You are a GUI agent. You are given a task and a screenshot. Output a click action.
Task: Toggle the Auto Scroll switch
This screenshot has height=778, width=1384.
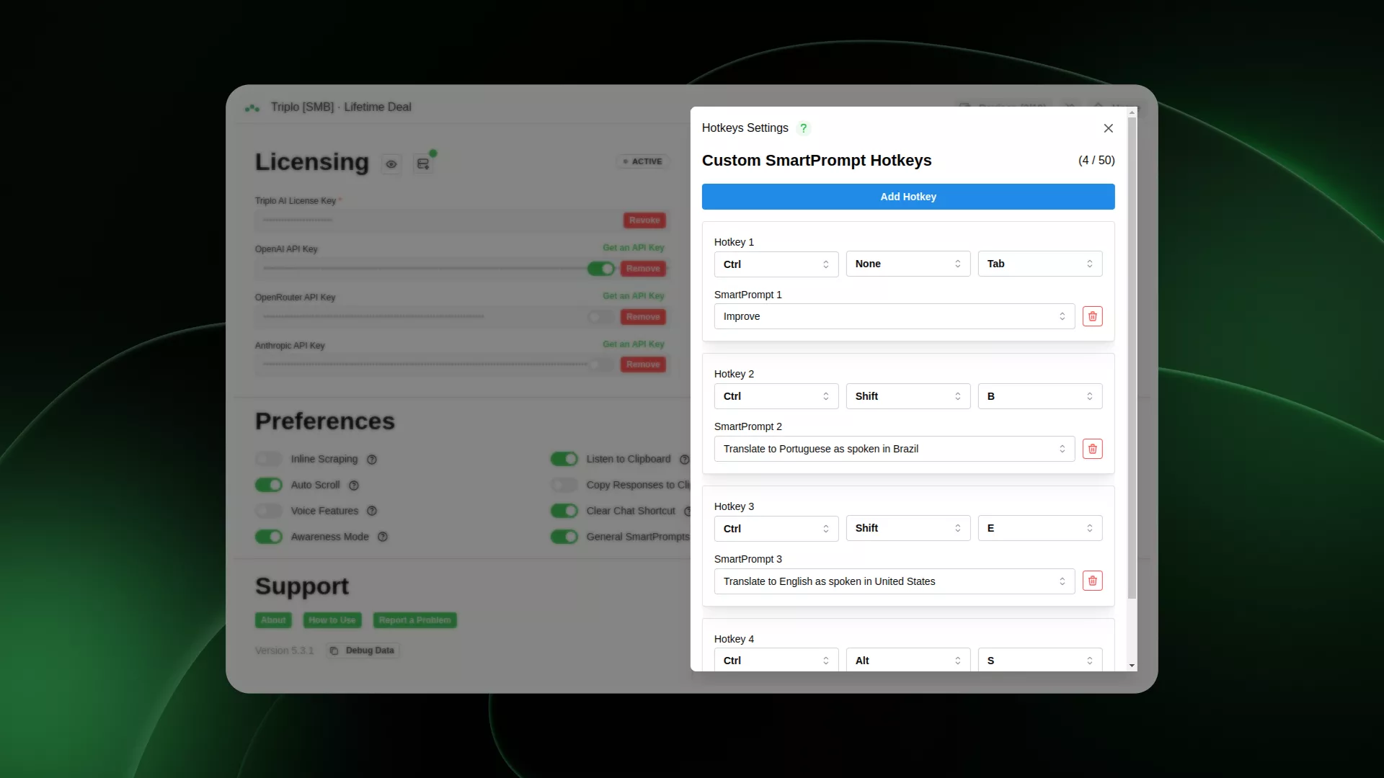pos(269,486)
